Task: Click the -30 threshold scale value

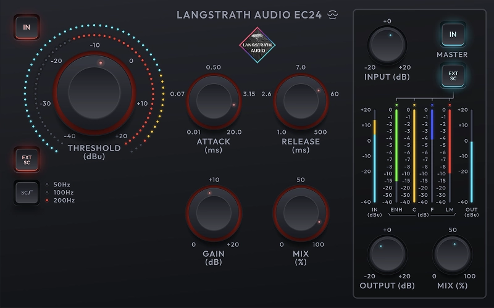Action: point(45,104)
